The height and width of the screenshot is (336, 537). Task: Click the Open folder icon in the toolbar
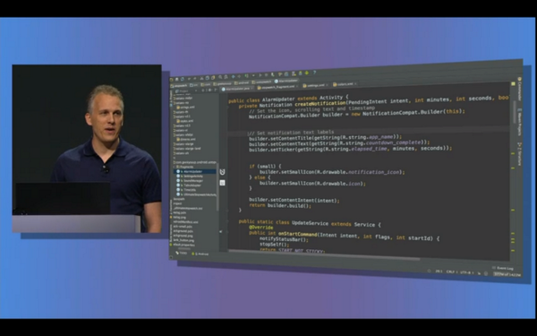[x=171, y=80]
